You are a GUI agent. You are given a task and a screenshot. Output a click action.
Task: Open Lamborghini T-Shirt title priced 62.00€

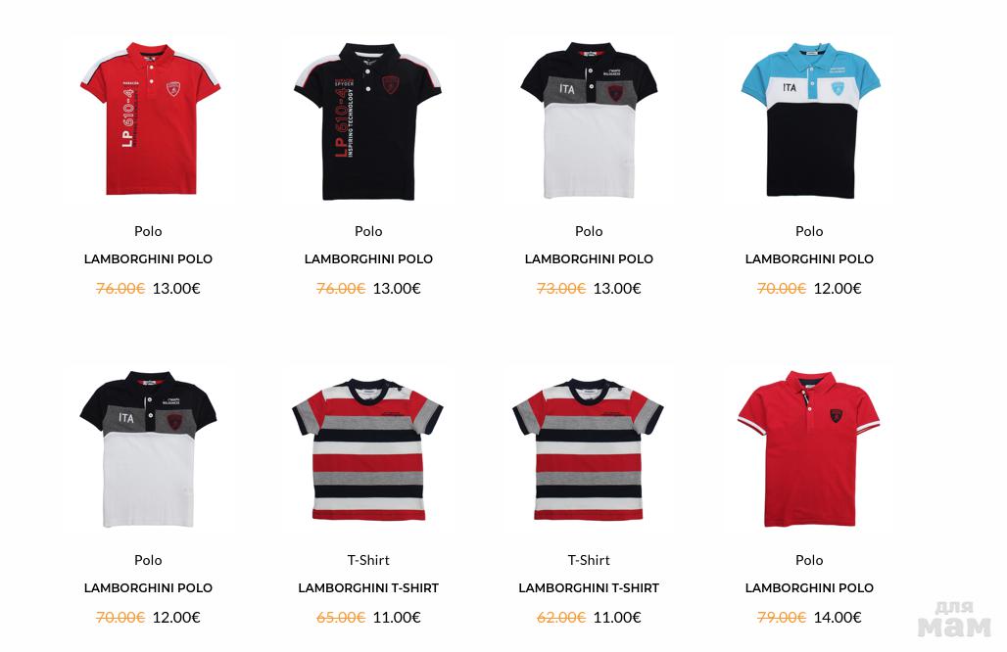click(589, 587)
